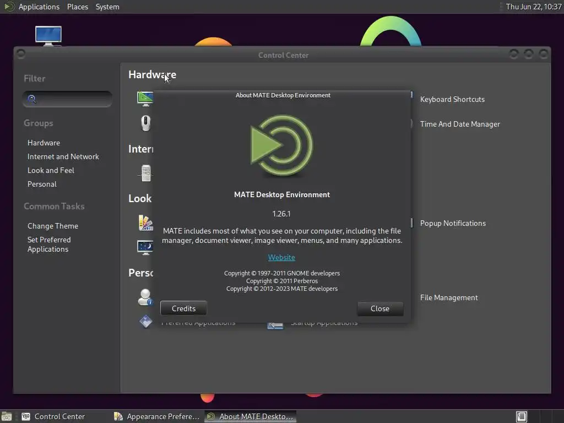Click Change Theme under Common Tasks

point(53,226)
